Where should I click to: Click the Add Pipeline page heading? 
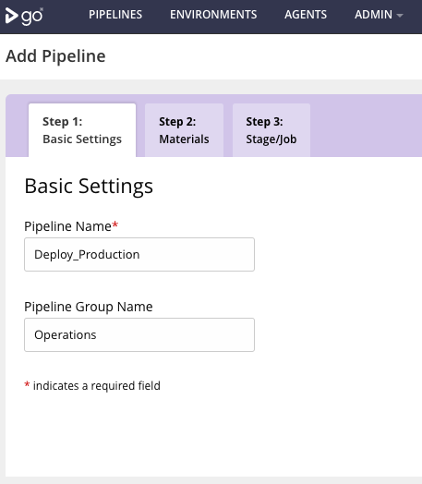coord(55,56)
